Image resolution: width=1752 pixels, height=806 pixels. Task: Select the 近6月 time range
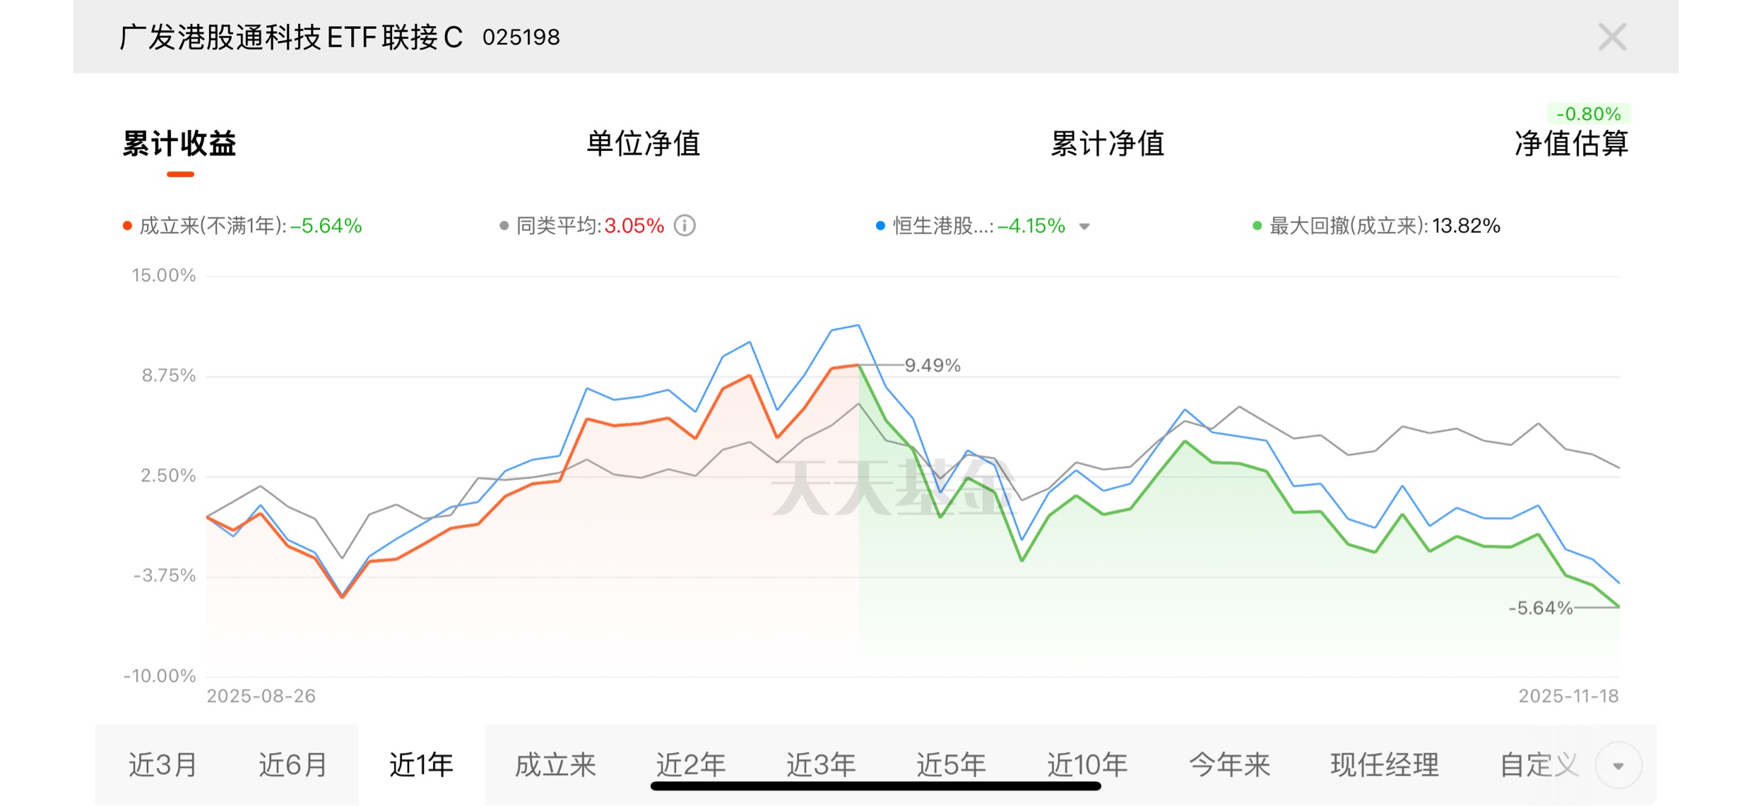point(292,765)
